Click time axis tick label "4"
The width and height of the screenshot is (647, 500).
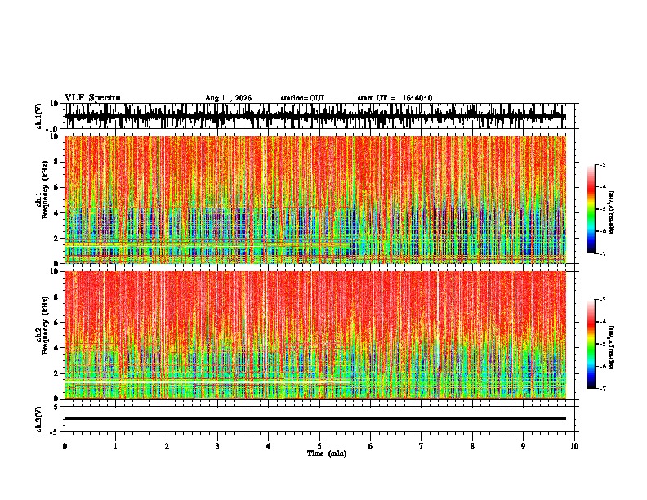point(269,446)
